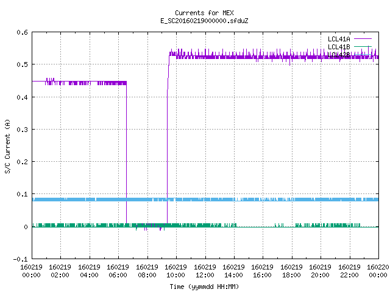Click the x-axis tick '160219 16:00'

(x=263, y=271)
